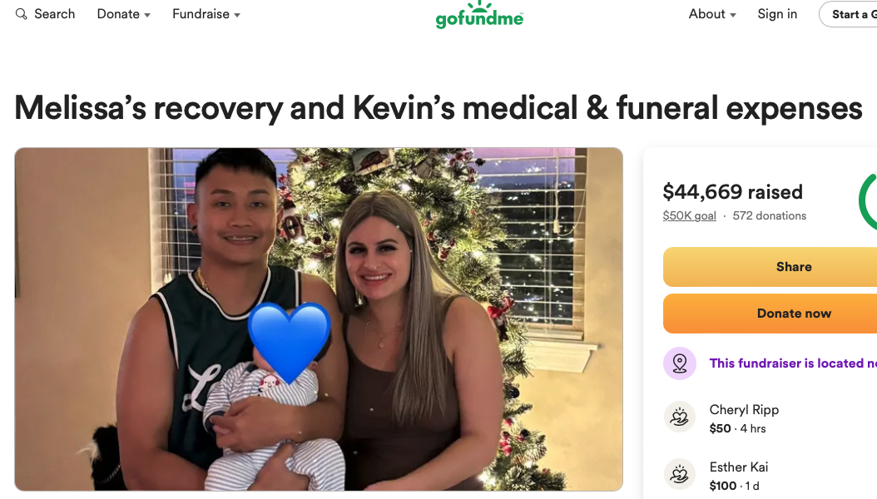Viewport: 877px width, 499px height.
Task: Click the Sign in link
Action: click(777, 14)
